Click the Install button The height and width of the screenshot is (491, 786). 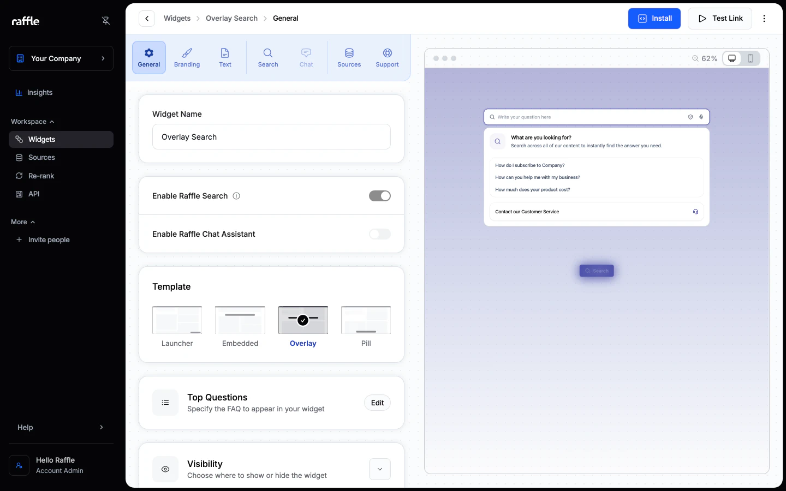coord(654,19)
